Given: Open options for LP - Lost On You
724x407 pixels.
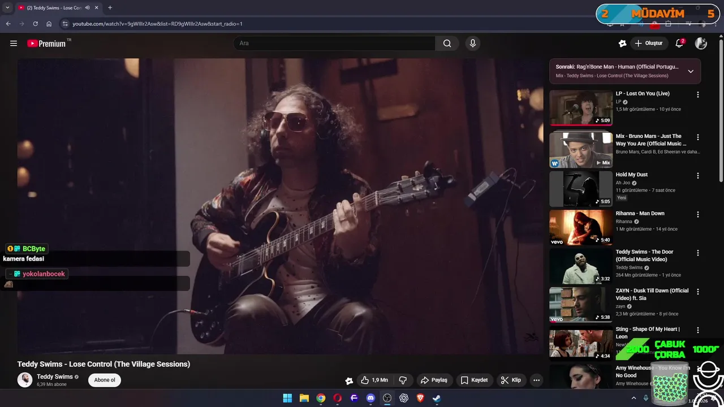Looking at the screenshot, I should [x=697, y=95].
